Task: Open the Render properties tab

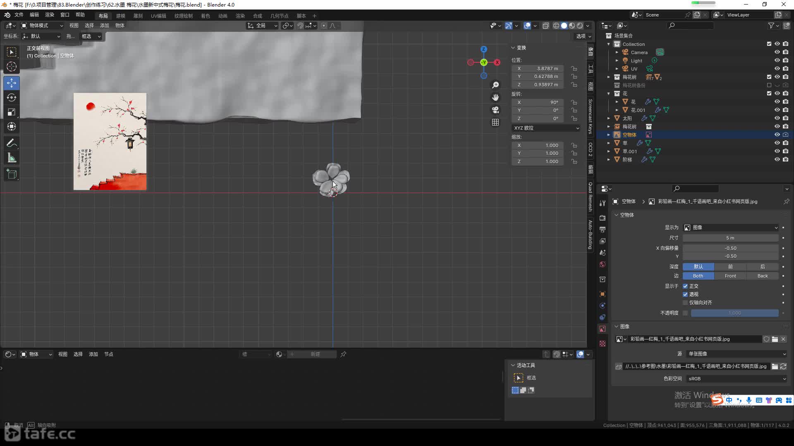Action: point(603,218)
